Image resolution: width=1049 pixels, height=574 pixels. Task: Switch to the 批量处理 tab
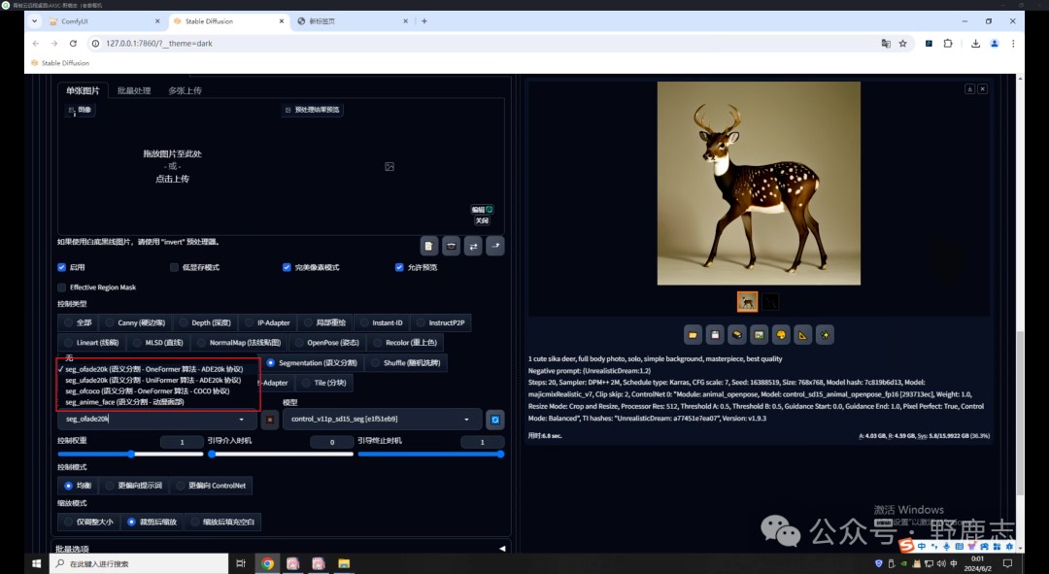click(x=134, y=91)
